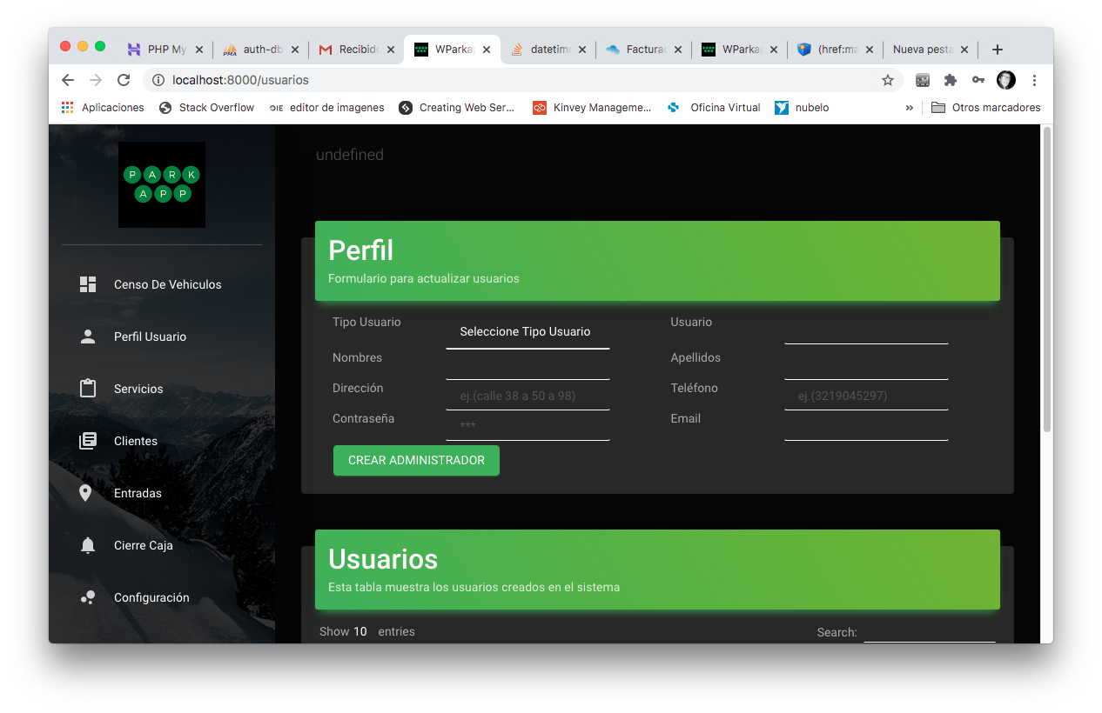This screenshot has width=1102, height=713.
Task: Click the Censo De Vehiculos dashboard icon
Action: 88,284
